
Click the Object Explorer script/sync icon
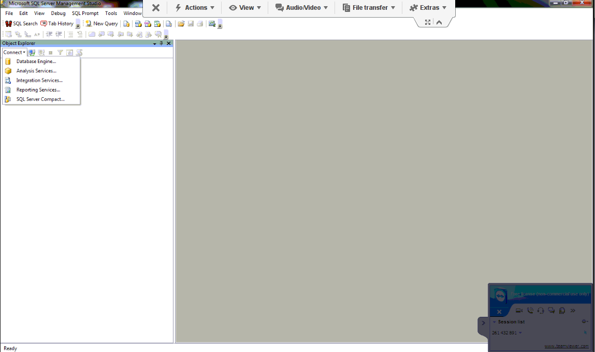coord(79,53)
